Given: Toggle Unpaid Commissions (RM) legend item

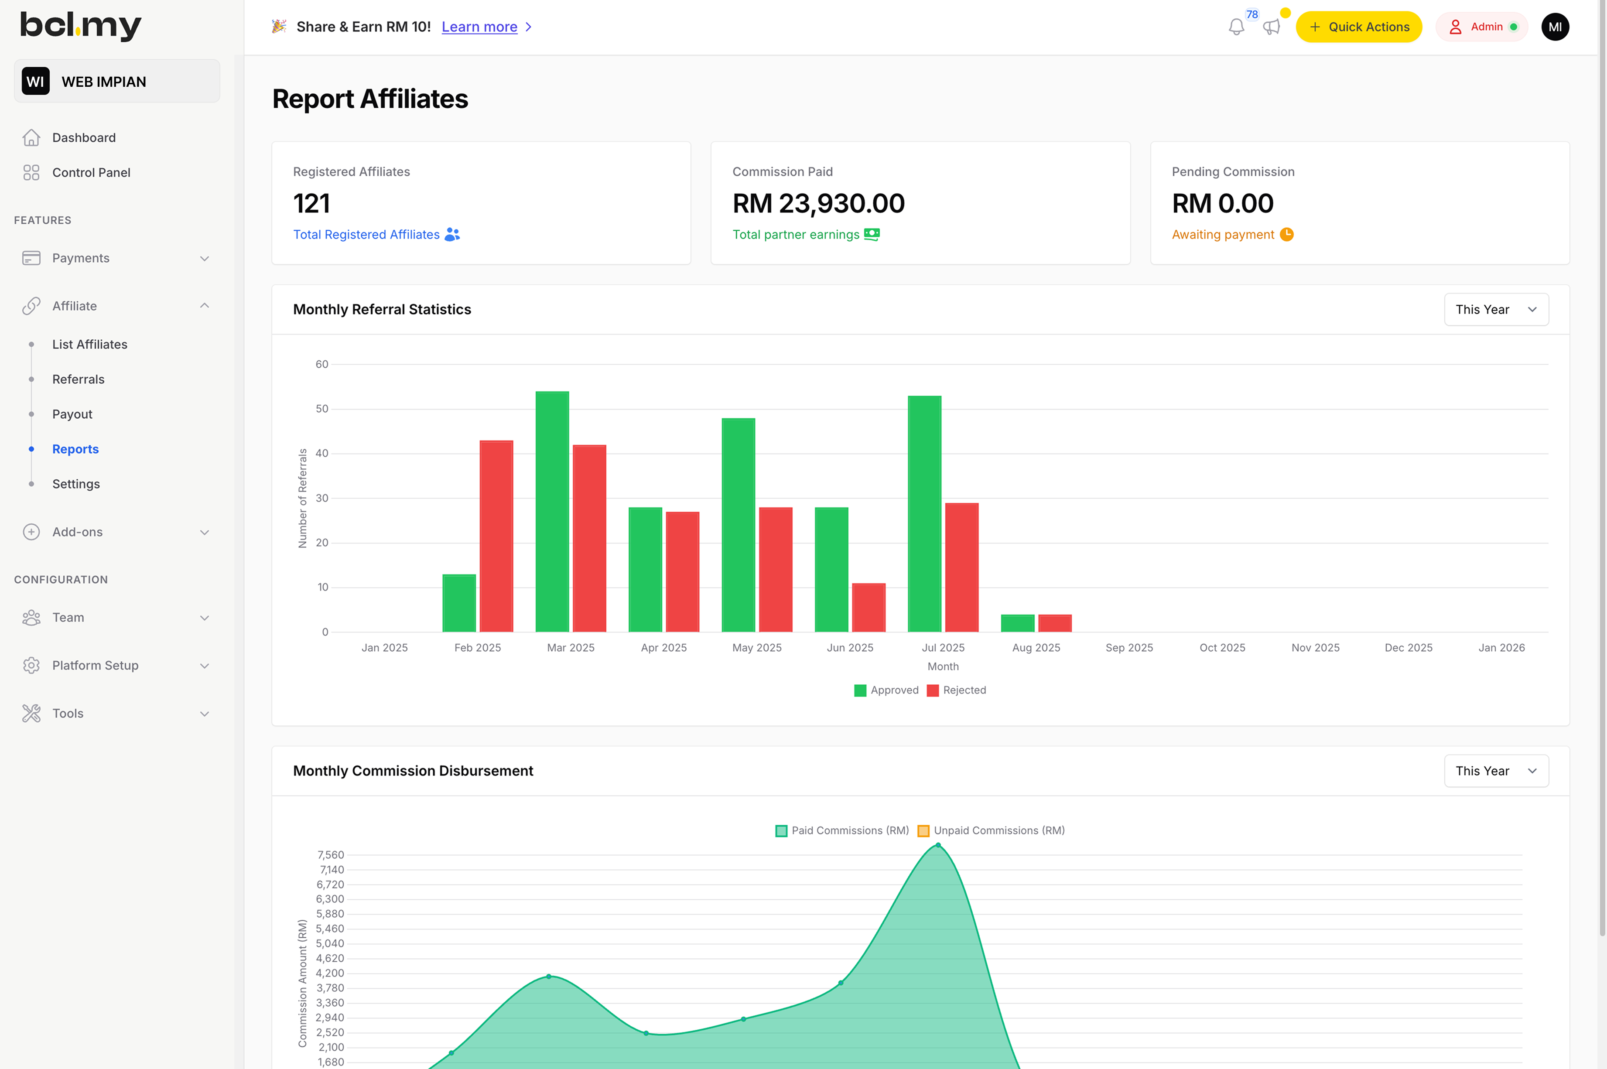Looking at the screenshot, I should 992,830.
